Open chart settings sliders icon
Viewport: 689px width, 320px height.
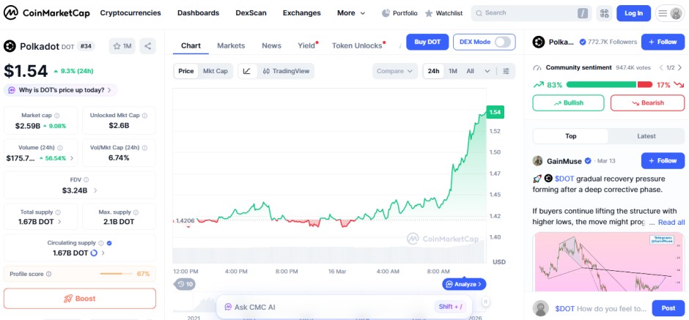pyautogui.click(x=506, y=71)
